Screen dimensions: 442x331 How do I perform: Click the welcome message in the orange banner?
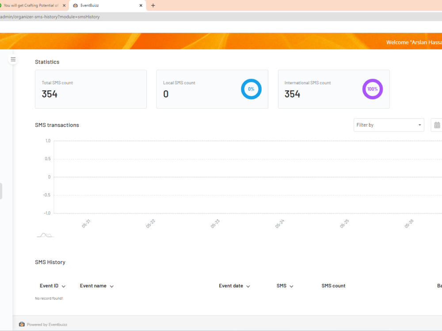coord(414,42)
